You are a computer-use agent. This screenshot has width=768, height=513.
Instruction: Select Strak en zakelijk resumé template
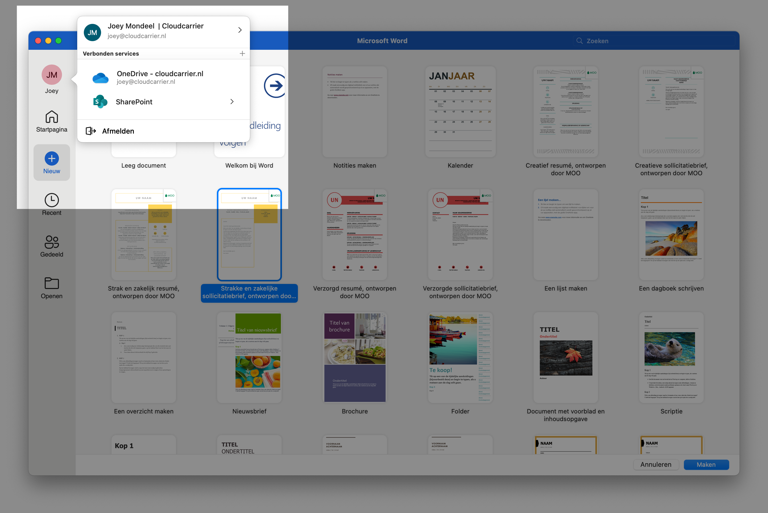tap(143, 235)
